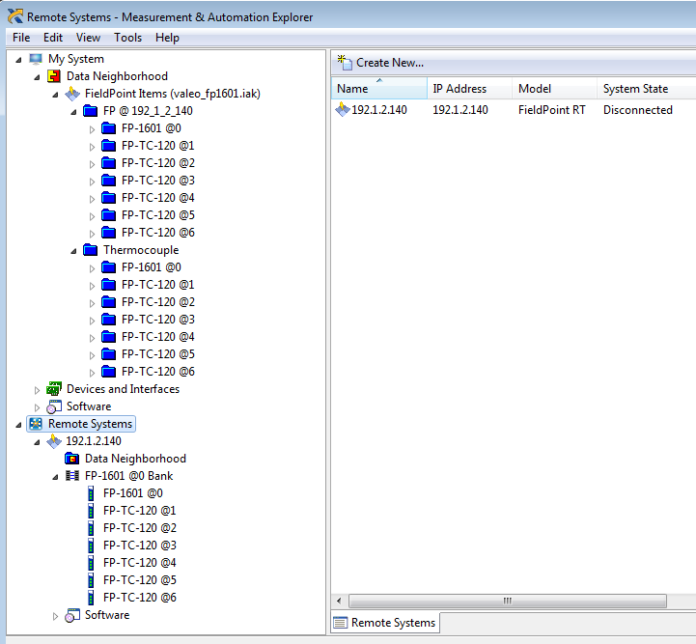The height and width of the screenshot is (644, 696).
Task: Expand FP-TC-120 @5 under FP @ 192_1_2_140
Action: pos(92,216)
